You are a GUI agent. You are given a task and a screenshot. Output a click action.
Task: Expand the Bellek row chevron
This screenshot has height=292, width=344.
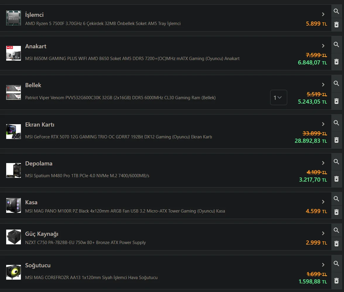323,85
